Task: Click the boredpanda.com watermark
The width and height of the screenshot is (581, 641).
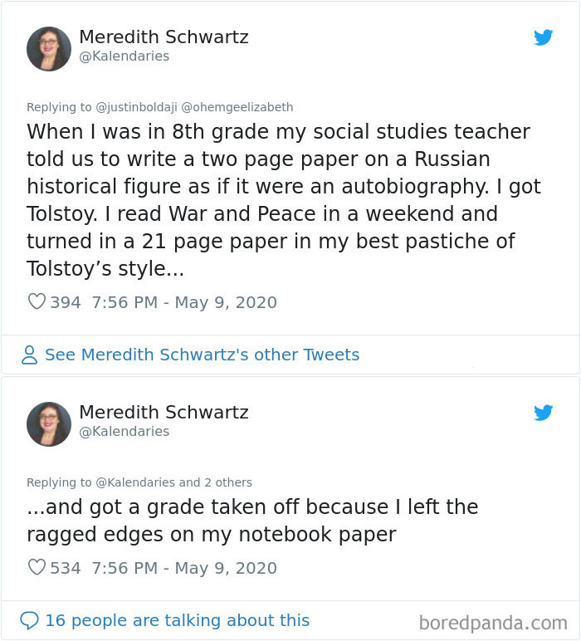Action: coord(493,622)
